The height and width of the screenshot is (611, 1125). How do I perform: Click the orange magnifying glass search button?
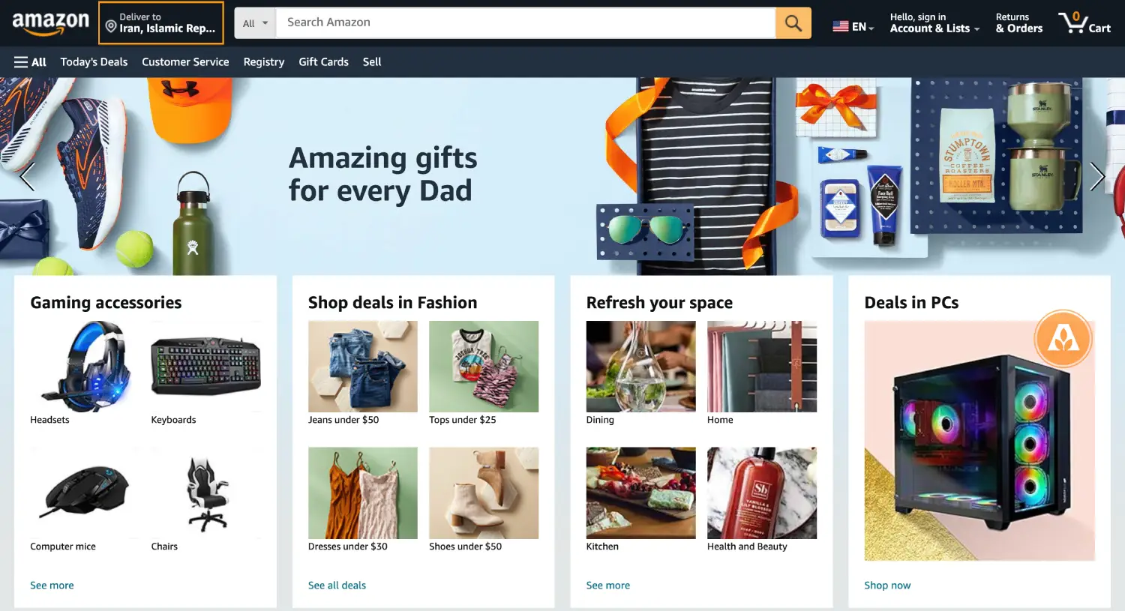tap(793, 23)
